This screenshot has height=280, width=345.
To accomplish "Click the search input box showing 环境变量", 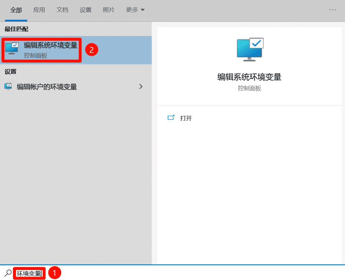I will point(29,273).
